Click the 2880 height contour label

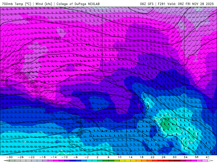[57, 39]
